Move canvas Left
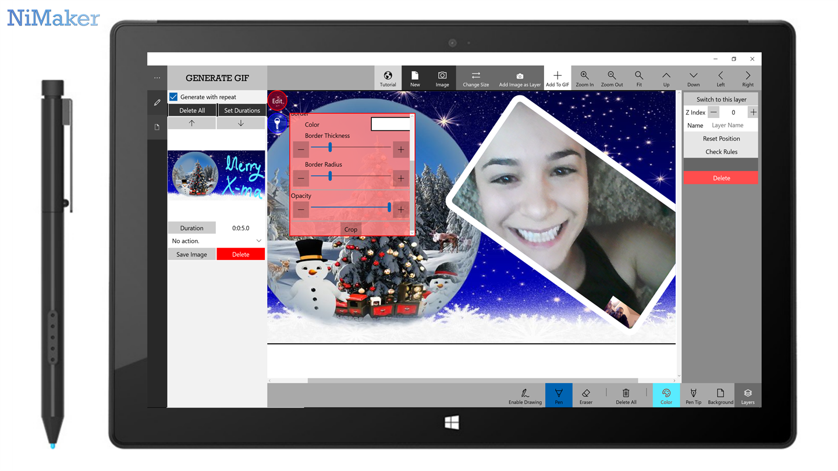This screenshot has height=471, width=838. coord(720,78)
